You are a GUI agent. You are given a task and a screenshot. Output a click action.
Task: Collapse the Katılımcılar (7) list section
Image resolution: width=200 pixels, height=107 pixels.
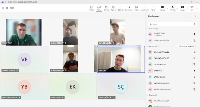(x=147, y=46)
